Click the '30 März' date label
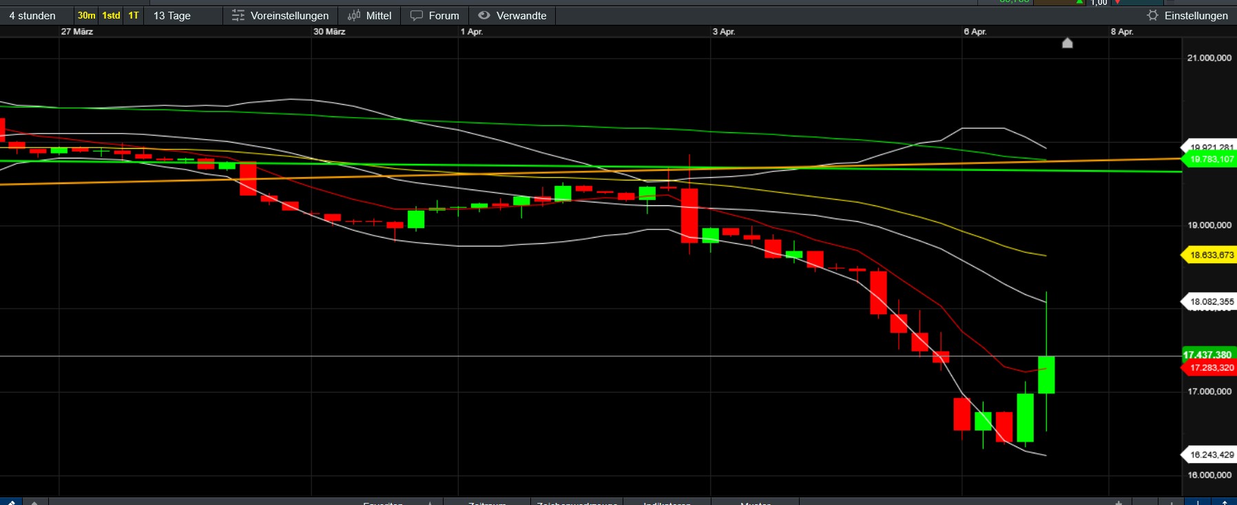The height and width of the screenshot is (505, 1237). (329, 32)
